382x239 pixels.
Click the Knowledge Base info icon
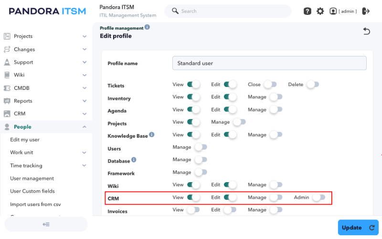point(151,135)
